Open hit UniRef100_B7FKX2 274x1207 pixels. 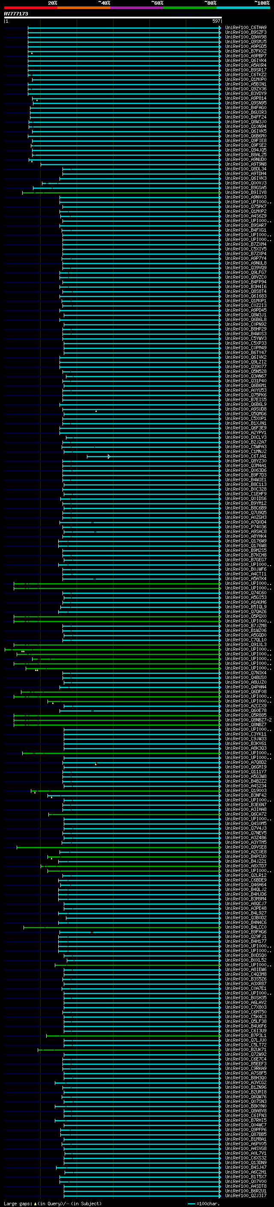point(245,51)
